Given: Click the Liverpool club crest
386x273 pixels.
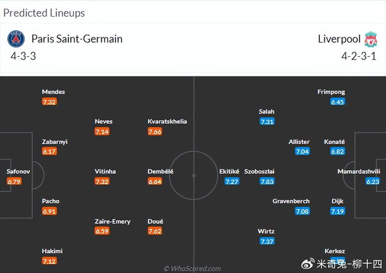Looking at the screenshot, I should click(371, 39).
